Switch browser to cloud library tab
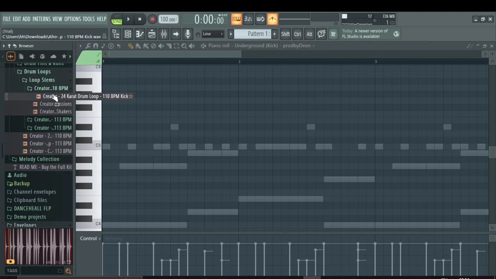Image resolution: width=496 pixels, height=279 pixels. [x=53, y=57]
